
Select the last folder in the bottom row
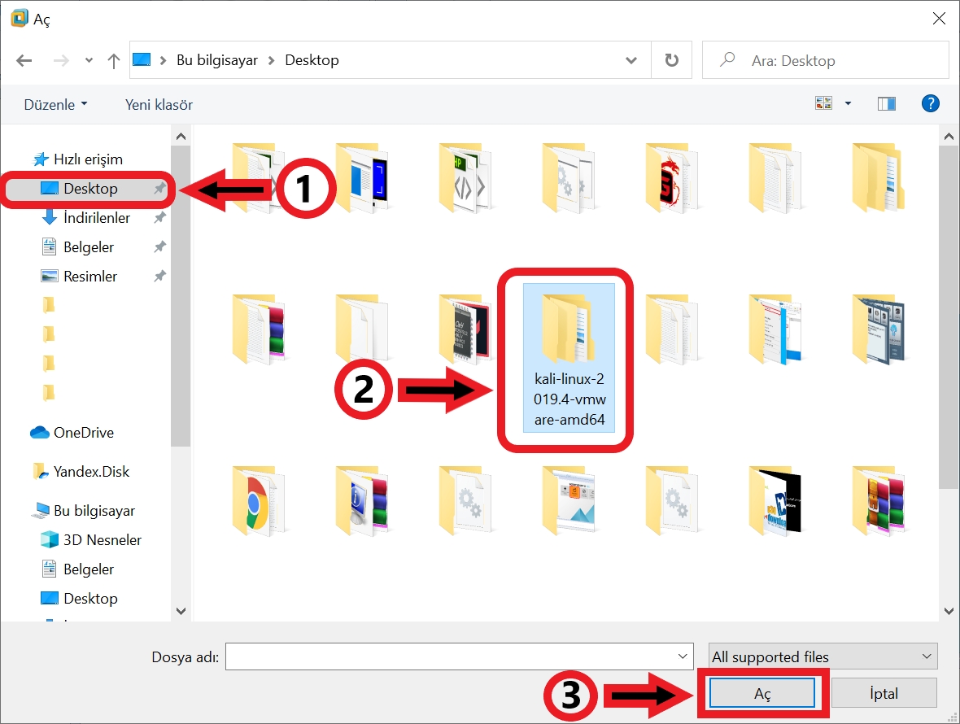point(879,500)
